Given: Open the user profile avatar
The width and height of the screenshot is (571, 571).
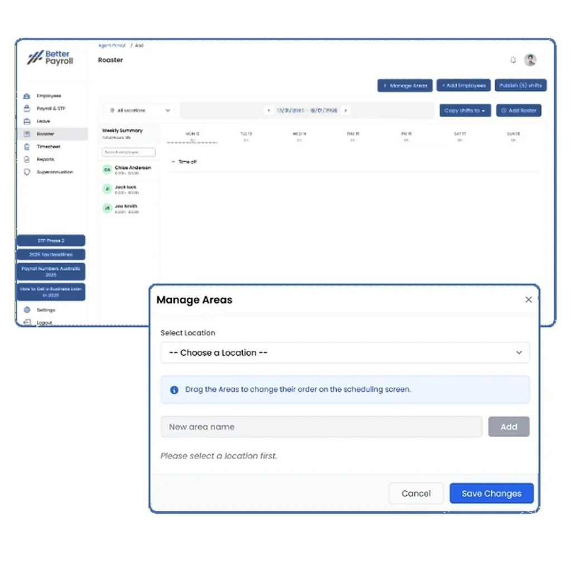Looking at the screenshot, I should [530, 60].
